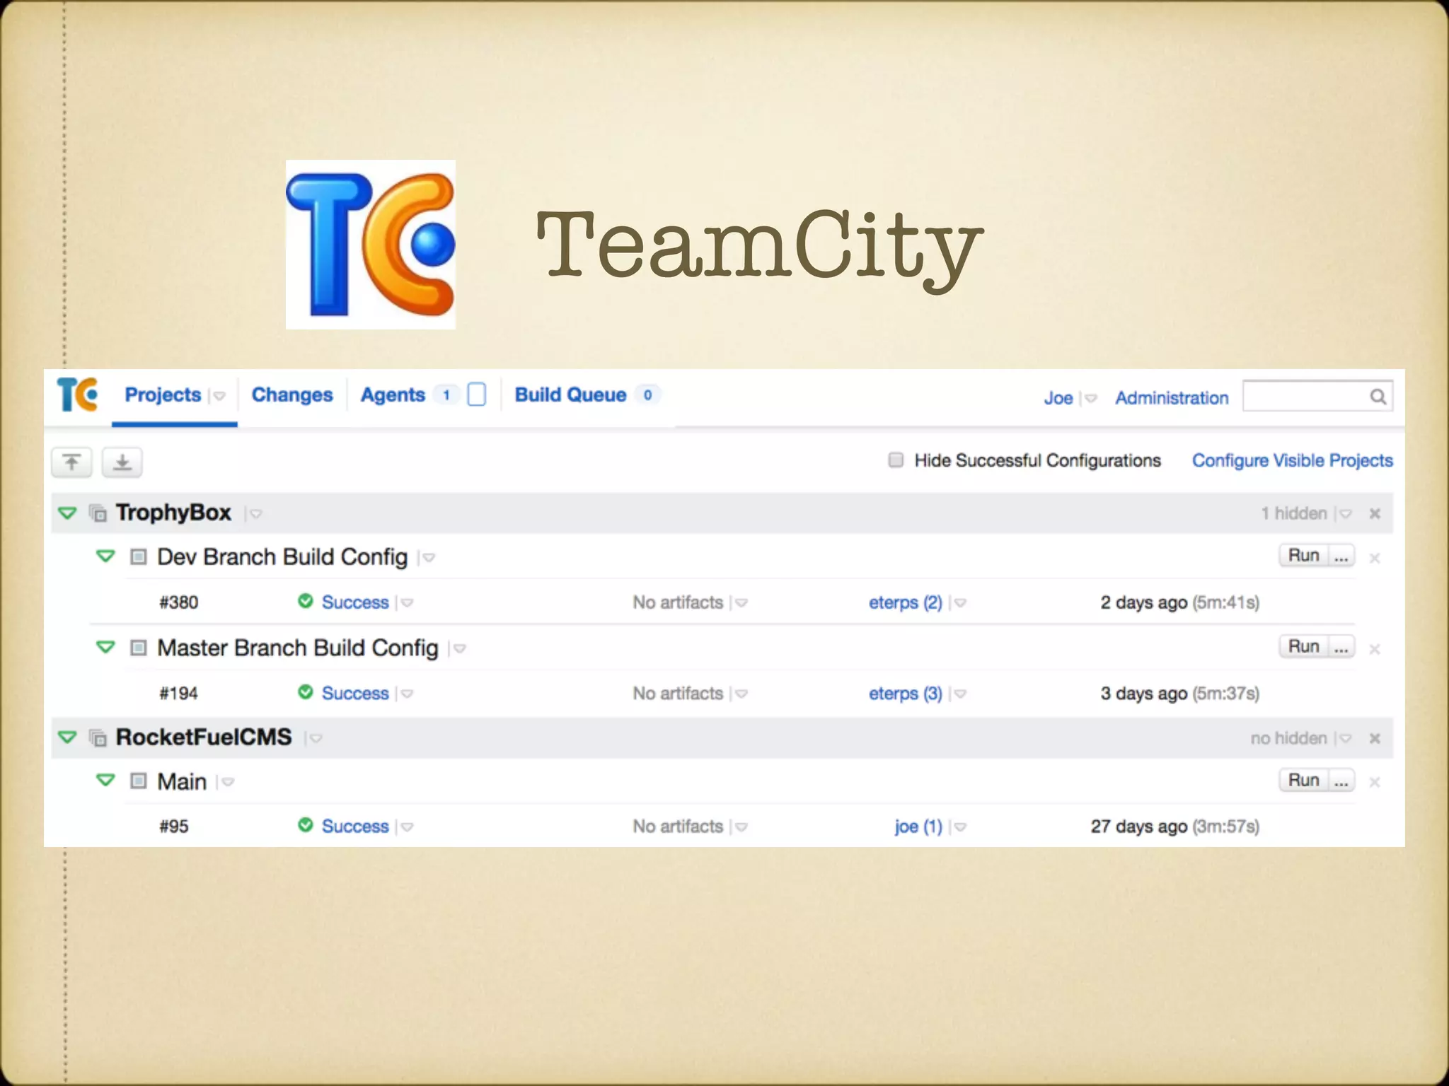Collapse the TrophyBox project tree
Screen dimensions: 1449x1086
(x=67, y=513)
